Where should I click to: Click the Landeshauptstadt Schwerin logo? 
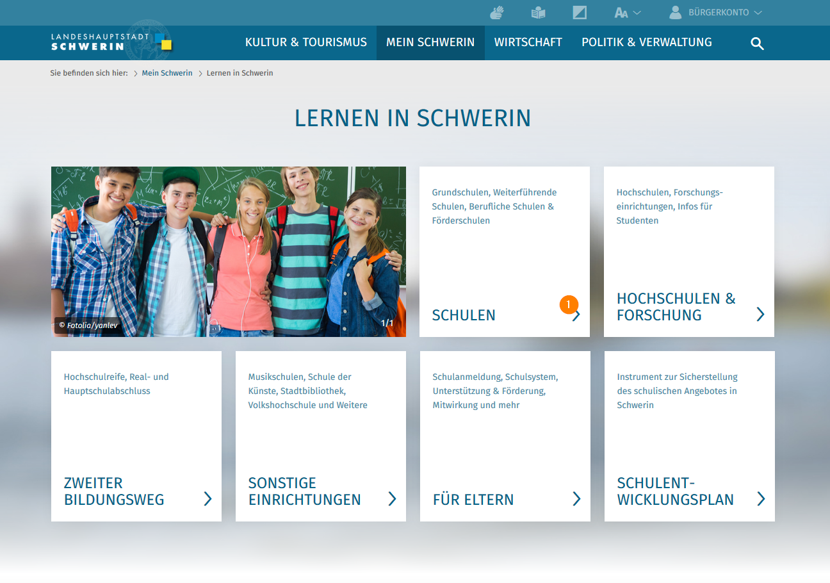[111, 42]
